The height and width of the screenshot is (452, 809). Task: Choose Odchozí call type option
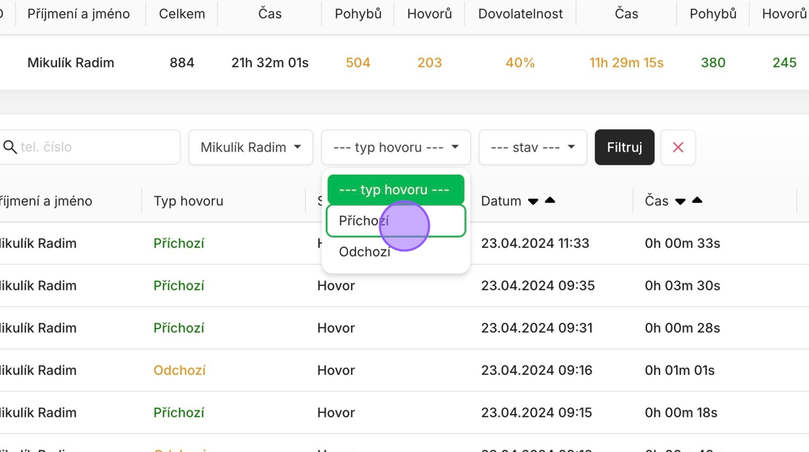396,252
